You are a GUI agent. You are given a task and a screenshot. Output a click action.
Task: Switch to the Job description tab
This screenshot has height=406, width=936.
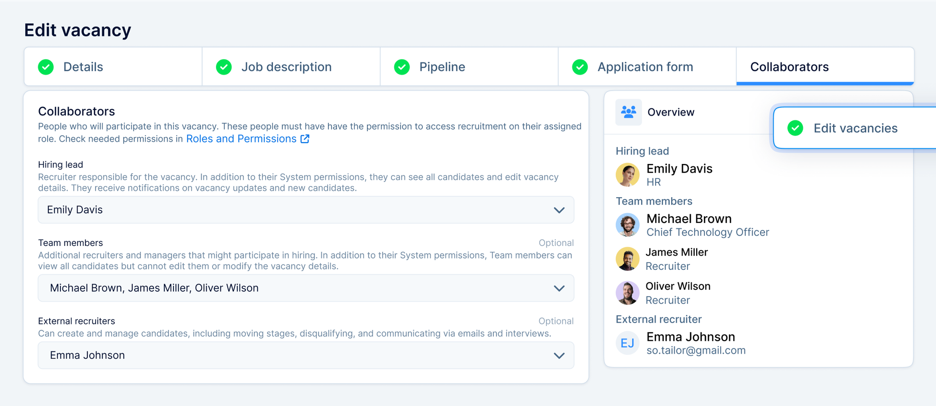pyautogui.click(x=291, y=67)
